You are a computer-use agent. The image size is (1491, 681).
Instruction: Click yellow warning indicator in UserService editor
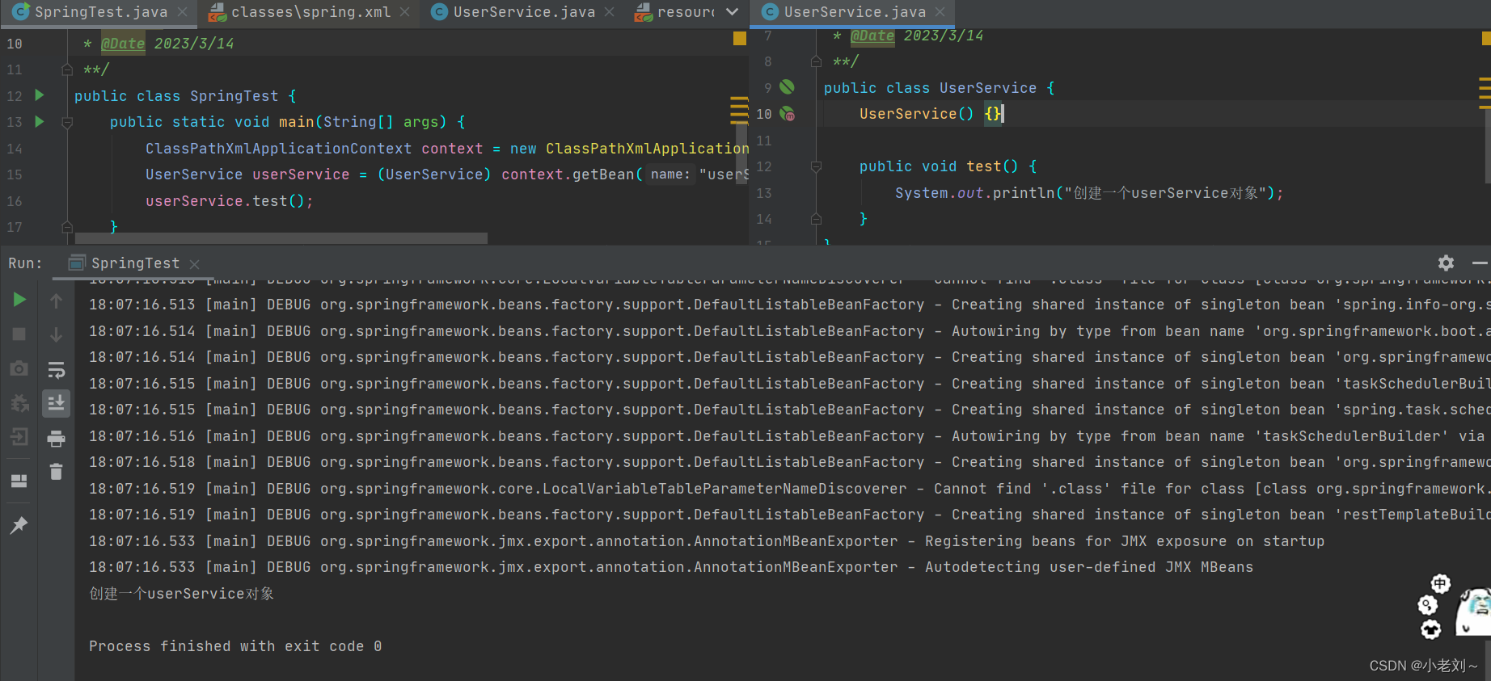[x=1486, y=38]
